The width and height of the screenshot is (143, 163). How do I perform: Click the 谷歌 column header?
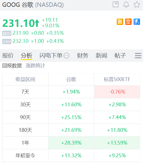click(x=71, y=79)
